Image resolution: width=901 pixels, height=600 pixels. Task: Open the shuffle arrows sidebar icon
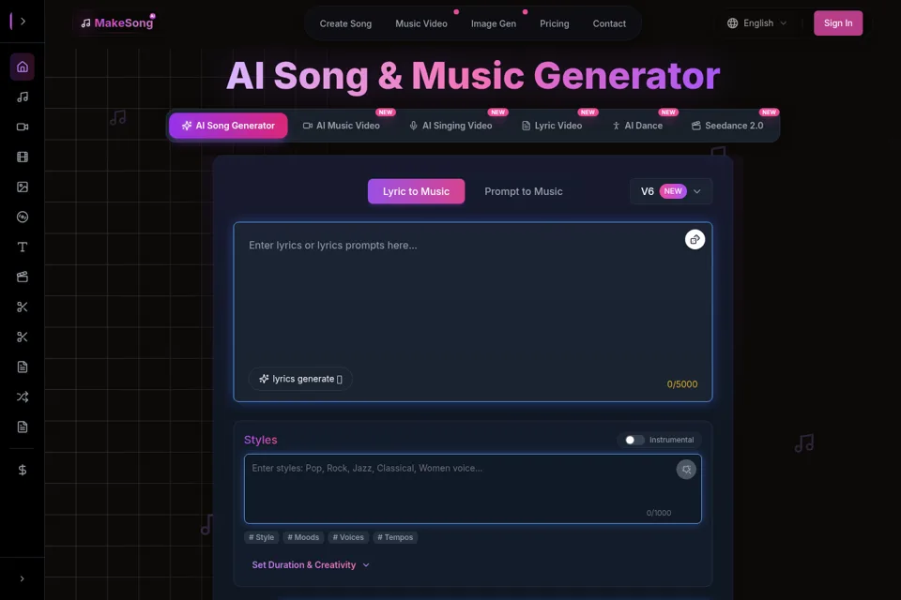click(23, 397)
